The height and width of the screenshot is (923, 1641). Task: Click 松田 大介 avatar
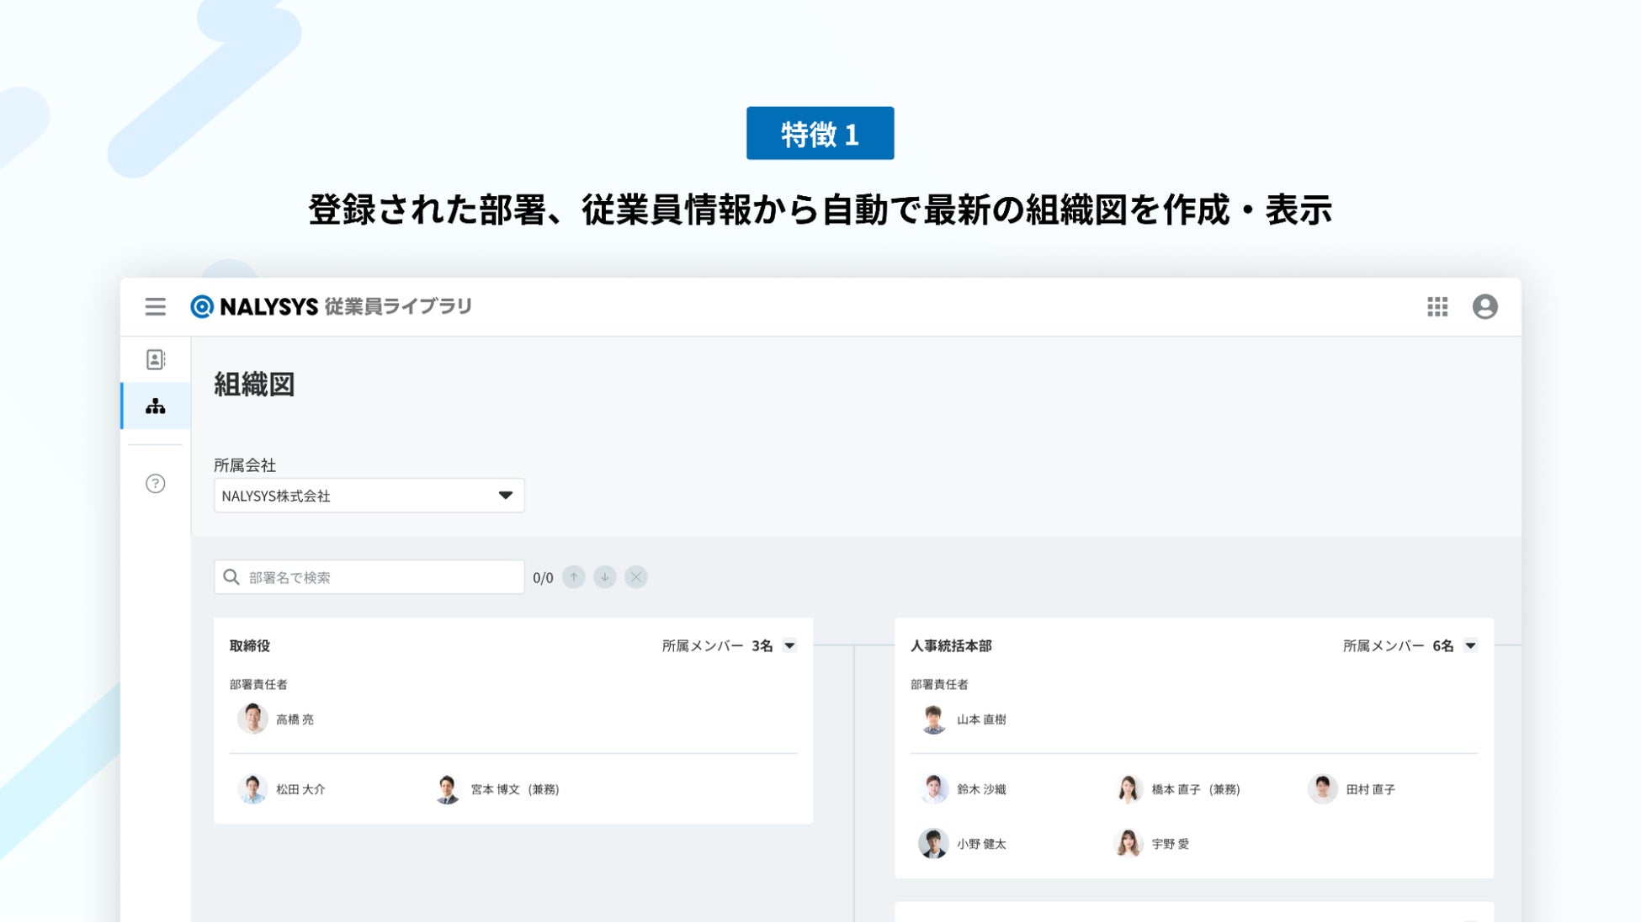(252, 789)
